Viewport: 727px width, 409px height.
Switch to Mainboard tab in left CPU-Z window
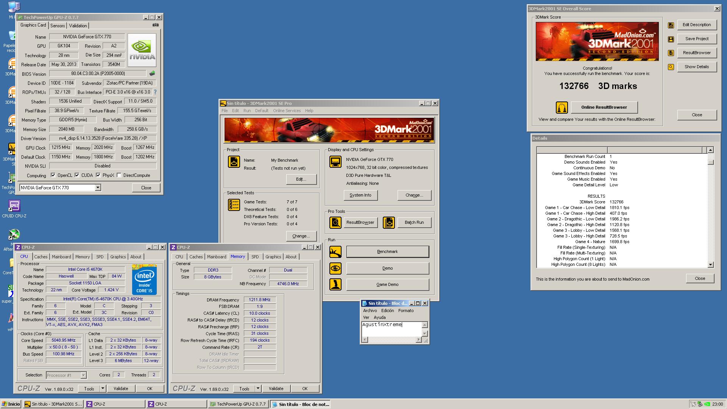pos(61,257)
